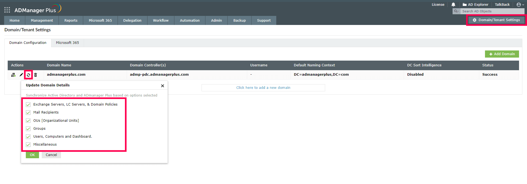
Task: Click the Domain Controller(s) column header
Action: click(148, 65)
